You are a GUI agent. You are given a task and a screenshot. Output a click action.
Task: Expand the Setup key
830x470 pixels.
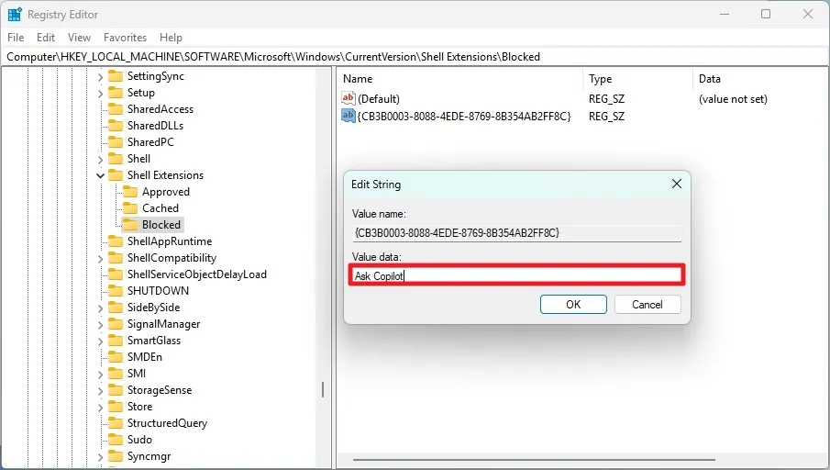point(100,94)
